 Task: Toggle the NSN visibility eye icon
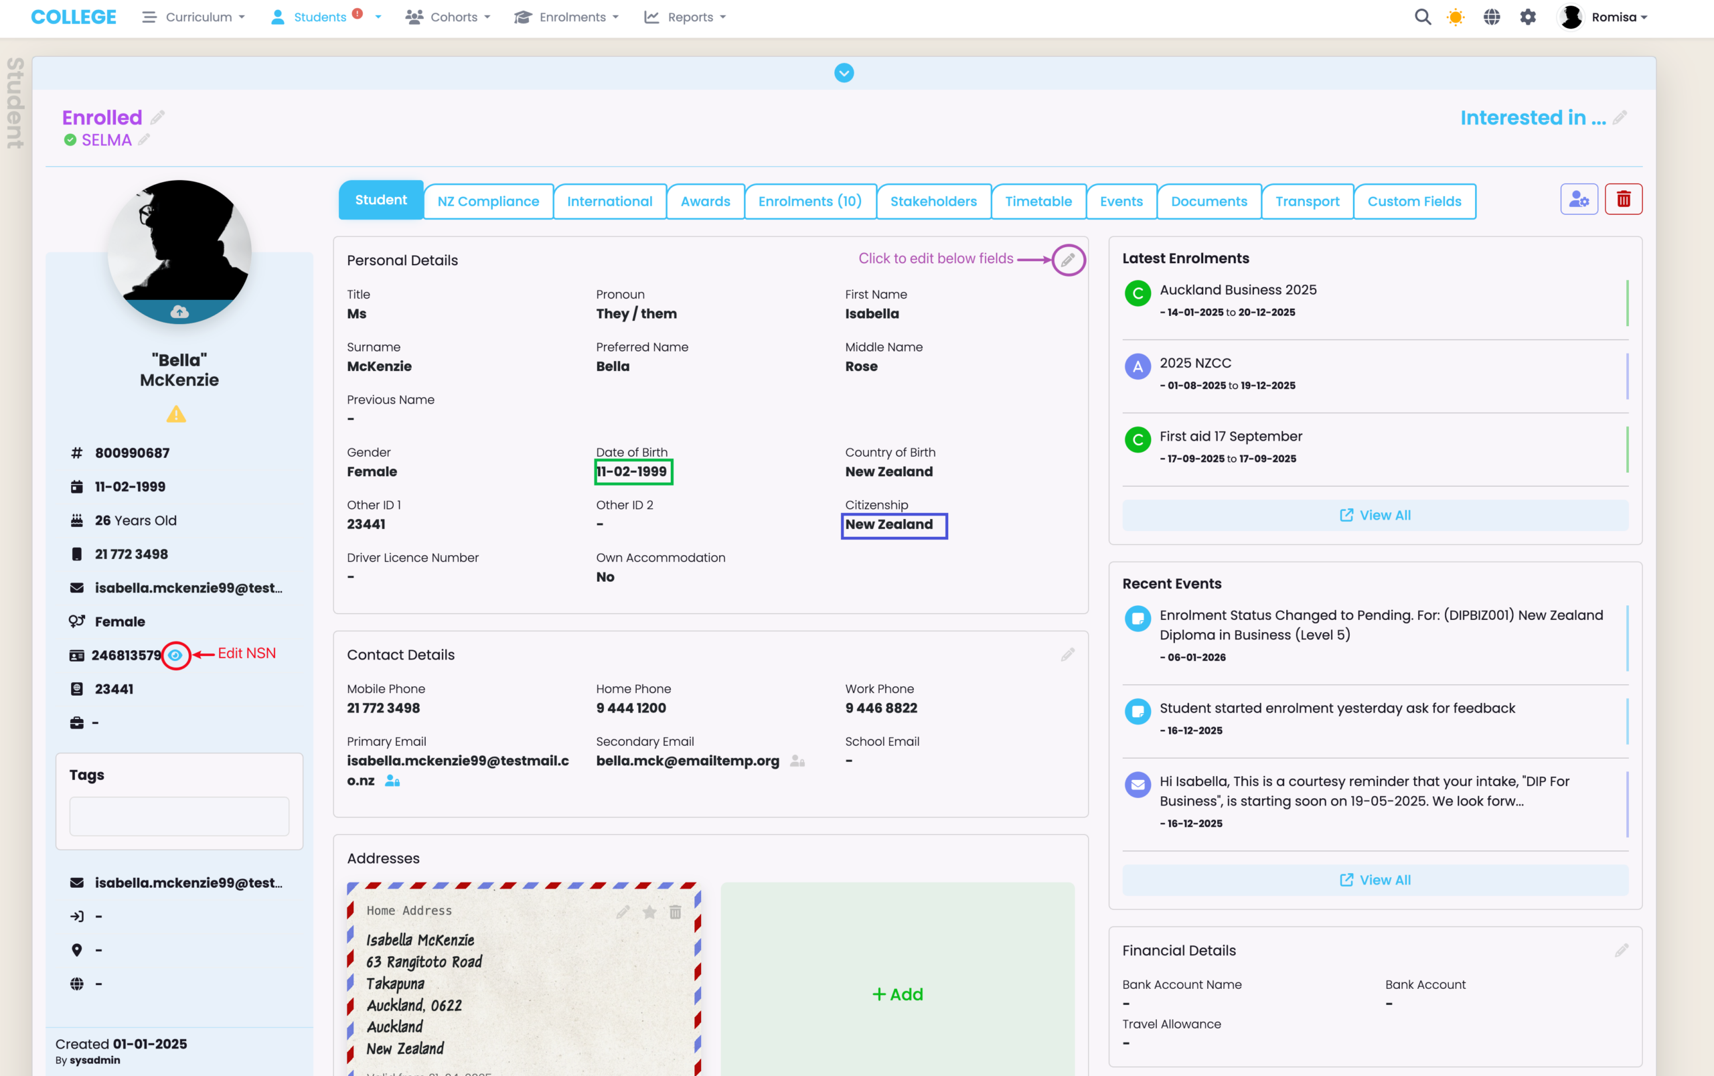[175, 655]
